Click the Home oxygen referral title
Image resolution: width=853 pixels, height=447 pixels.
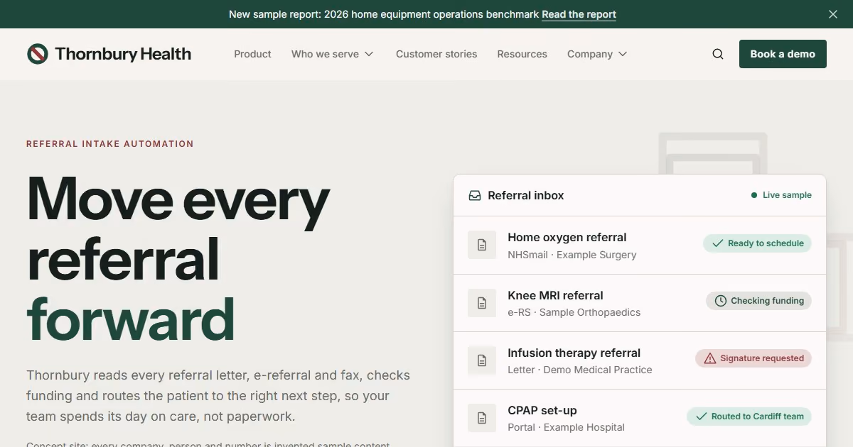point(567,238)
